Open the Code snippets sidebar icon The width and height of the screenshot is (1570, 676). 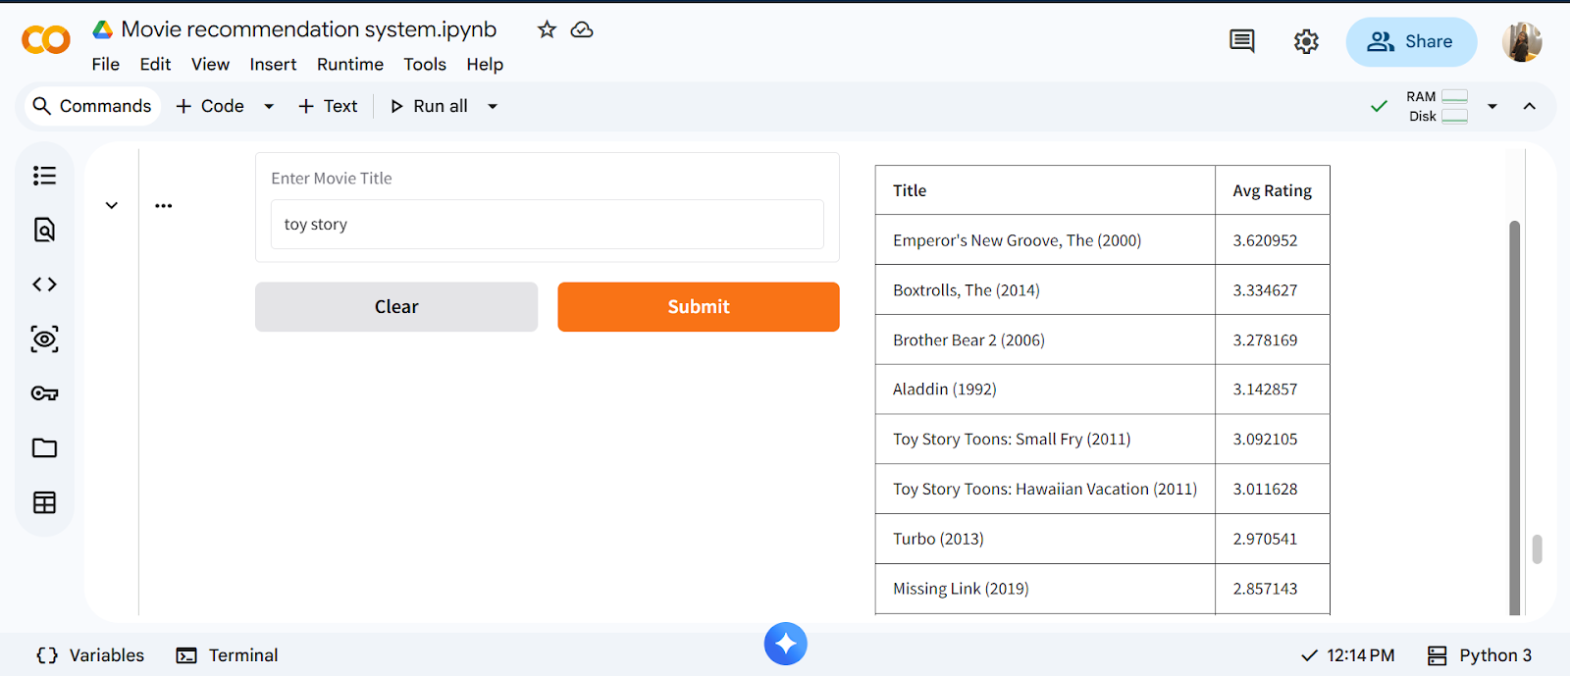[44, 285]
